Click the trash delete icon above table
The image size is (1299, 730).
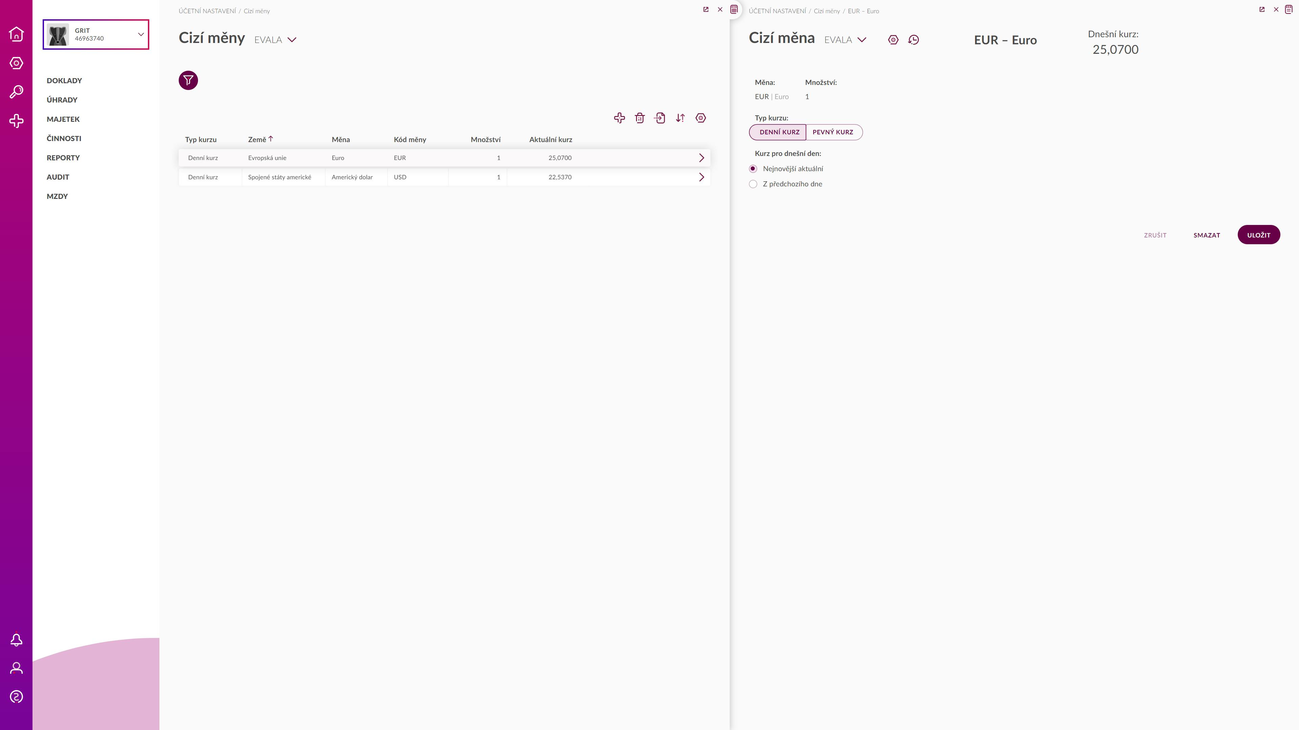639,118
